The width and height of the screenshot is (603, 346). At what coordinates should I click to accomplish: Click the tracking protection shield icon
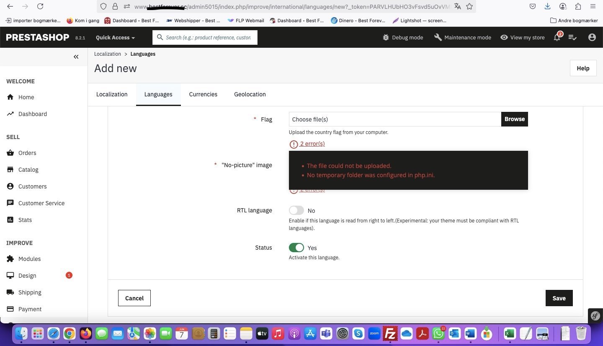(x=103, y=6)
